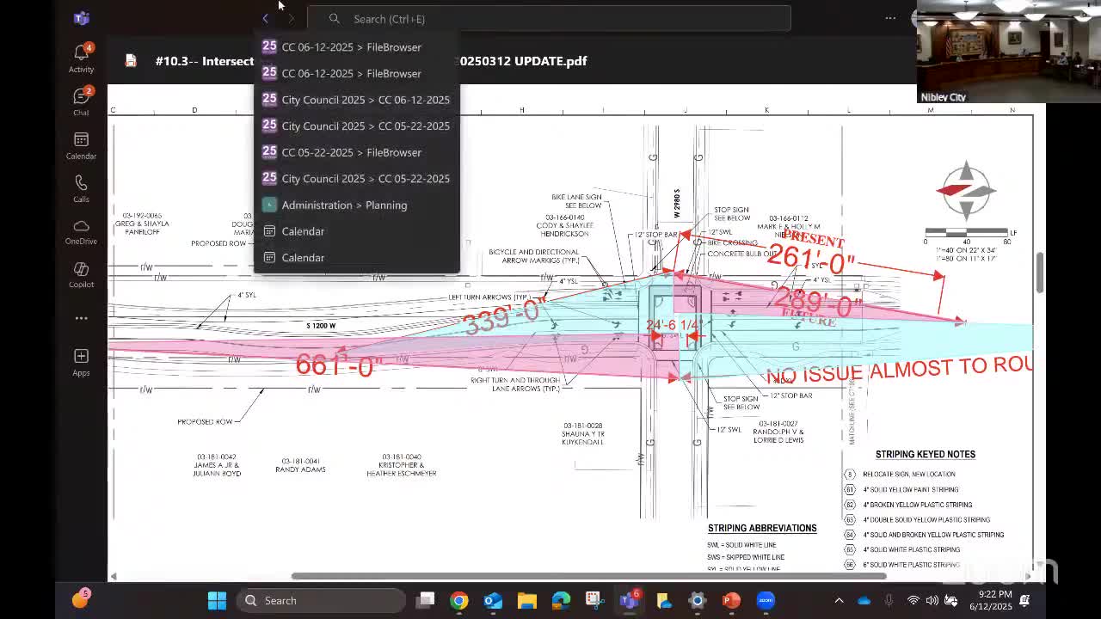Open the Activity feed in Teams

tap(81, 58)
